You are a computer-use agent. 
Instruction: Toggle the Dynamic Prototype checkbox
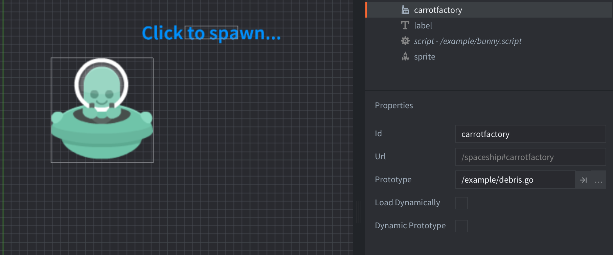coord(461,226)
